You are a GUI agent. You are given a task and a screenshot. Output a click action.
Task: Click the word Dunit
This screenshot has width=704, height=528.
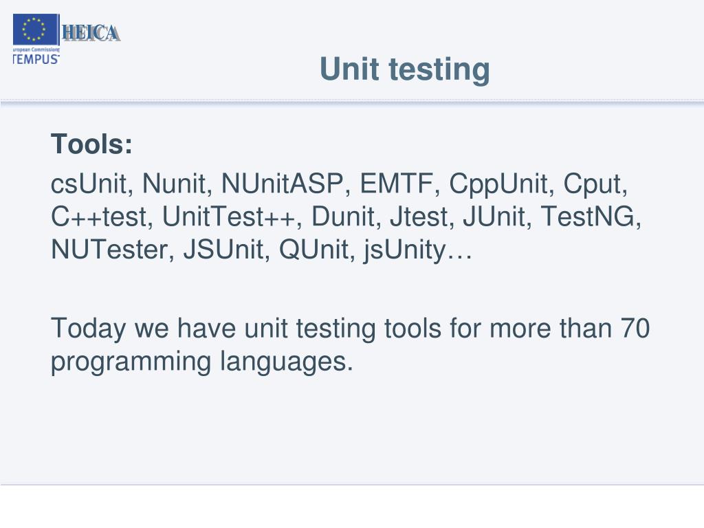[x=343, y=217]
